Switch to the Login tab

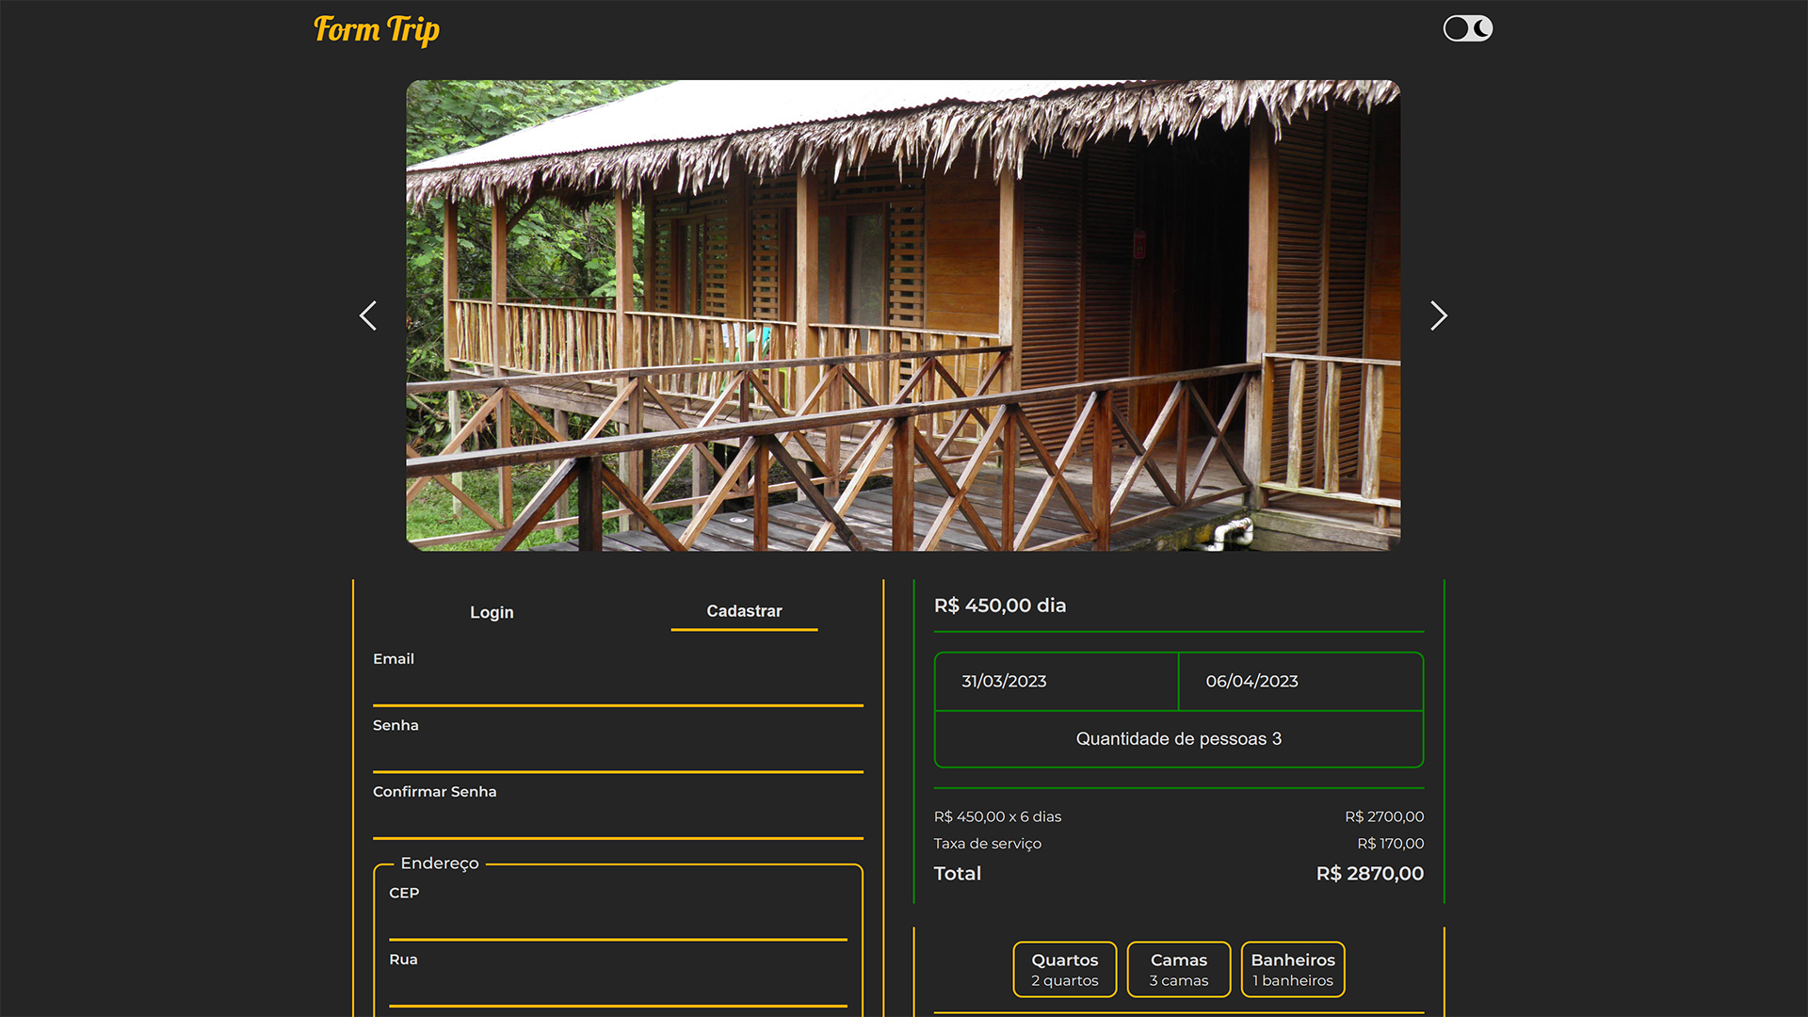click(x=492, y=612)
